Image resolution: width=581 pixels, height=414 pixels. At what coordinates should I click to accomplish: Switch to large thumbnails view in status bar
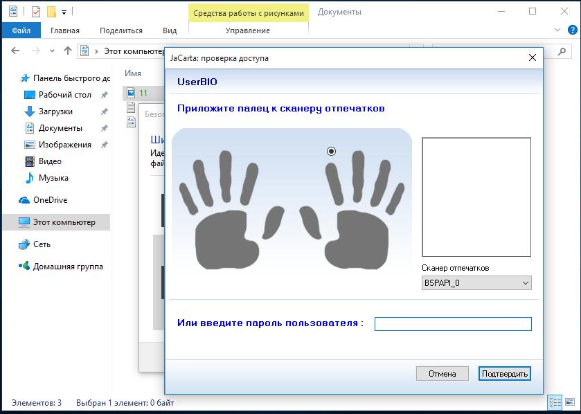[x=570, y=402]
